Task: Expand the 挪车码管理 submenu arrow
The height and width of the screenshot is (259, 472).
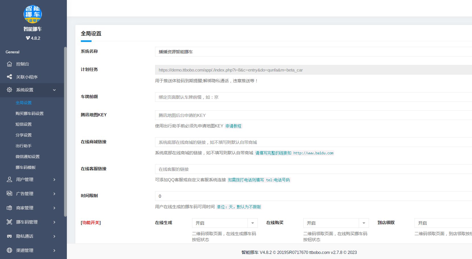Action: click(54, 222)
